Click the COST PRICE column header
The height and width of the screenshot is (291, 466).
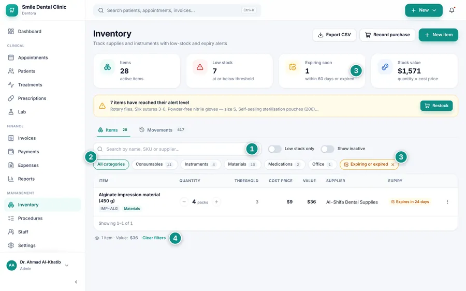click(281, 181)
